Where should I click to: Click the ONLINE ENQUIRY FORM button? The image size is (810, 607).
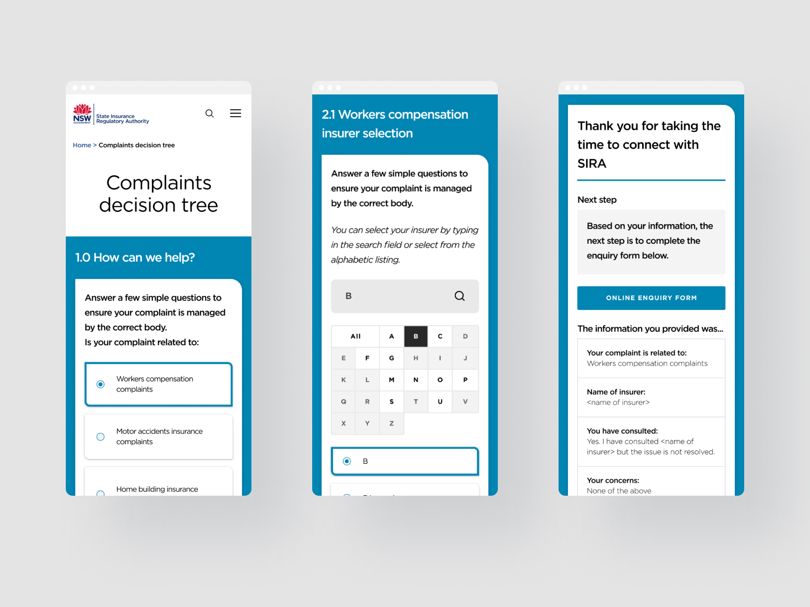tap(651, 297)
